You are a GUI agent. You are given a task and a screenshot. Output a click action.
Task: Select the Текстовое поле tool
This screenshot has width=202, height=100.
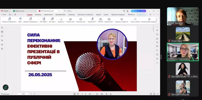(x=81, y=20)
